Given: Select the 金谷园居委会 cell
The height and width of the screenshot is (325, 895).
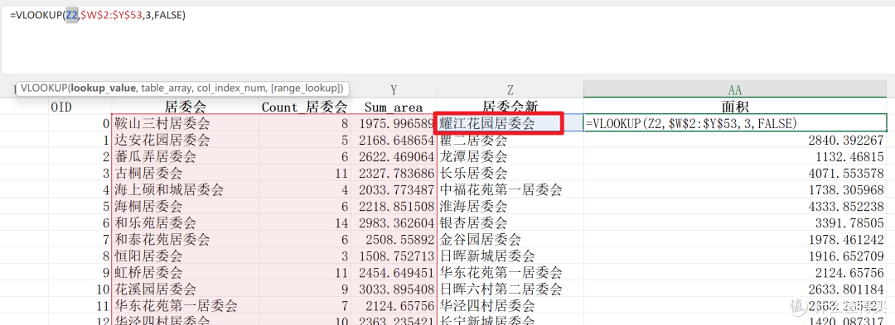Looking at the screenshot, I should point(510,240).
